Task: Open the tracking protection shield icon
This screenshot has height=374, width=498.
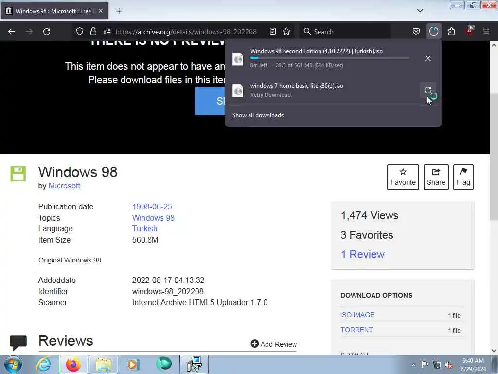Action: tap(80, 31)
